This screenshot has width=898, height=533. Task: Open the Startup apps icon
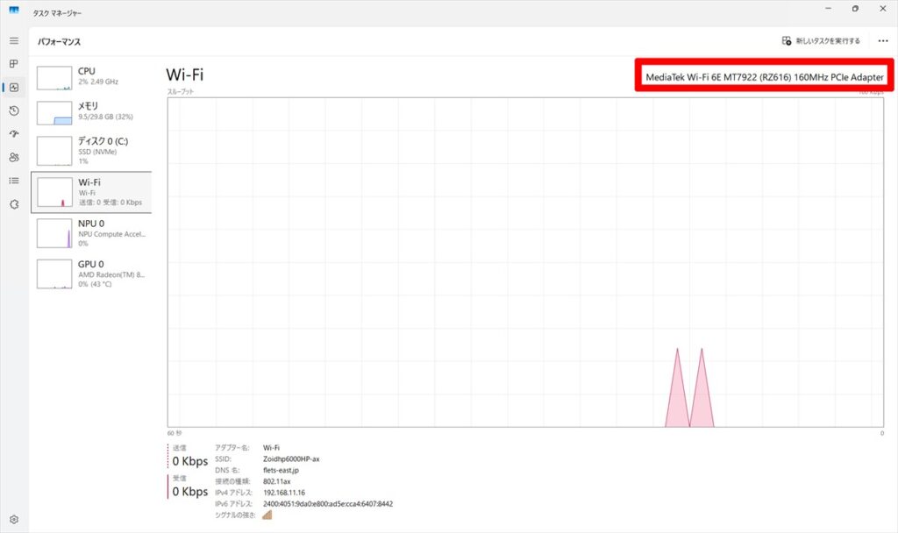[14, 133]
